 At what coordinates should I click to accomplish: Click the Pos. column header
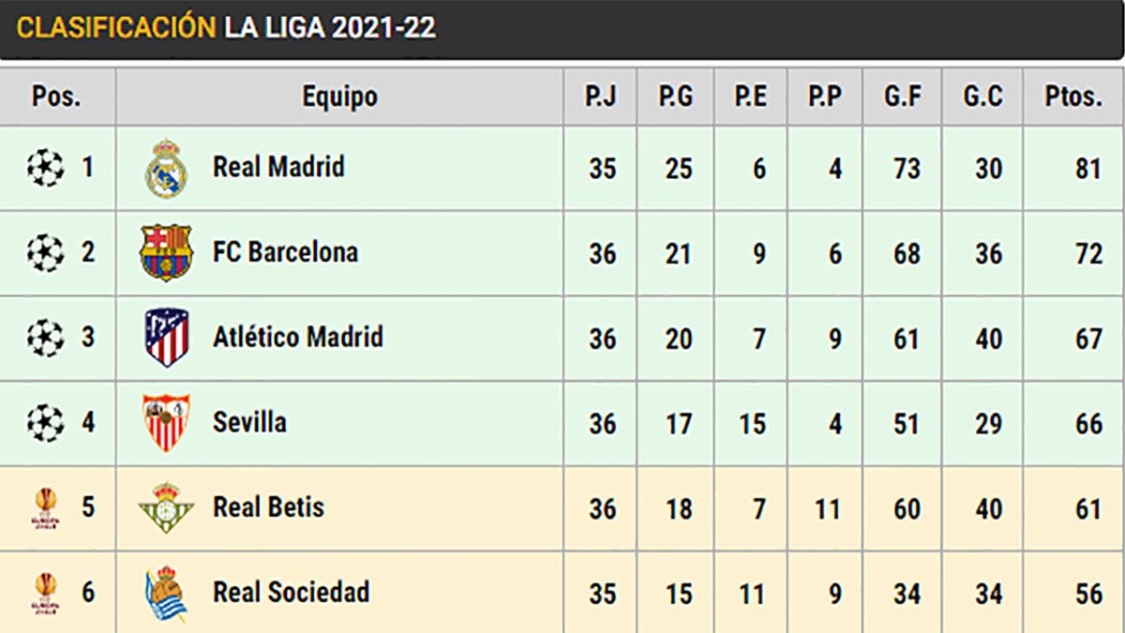click(x=56, y=96)
